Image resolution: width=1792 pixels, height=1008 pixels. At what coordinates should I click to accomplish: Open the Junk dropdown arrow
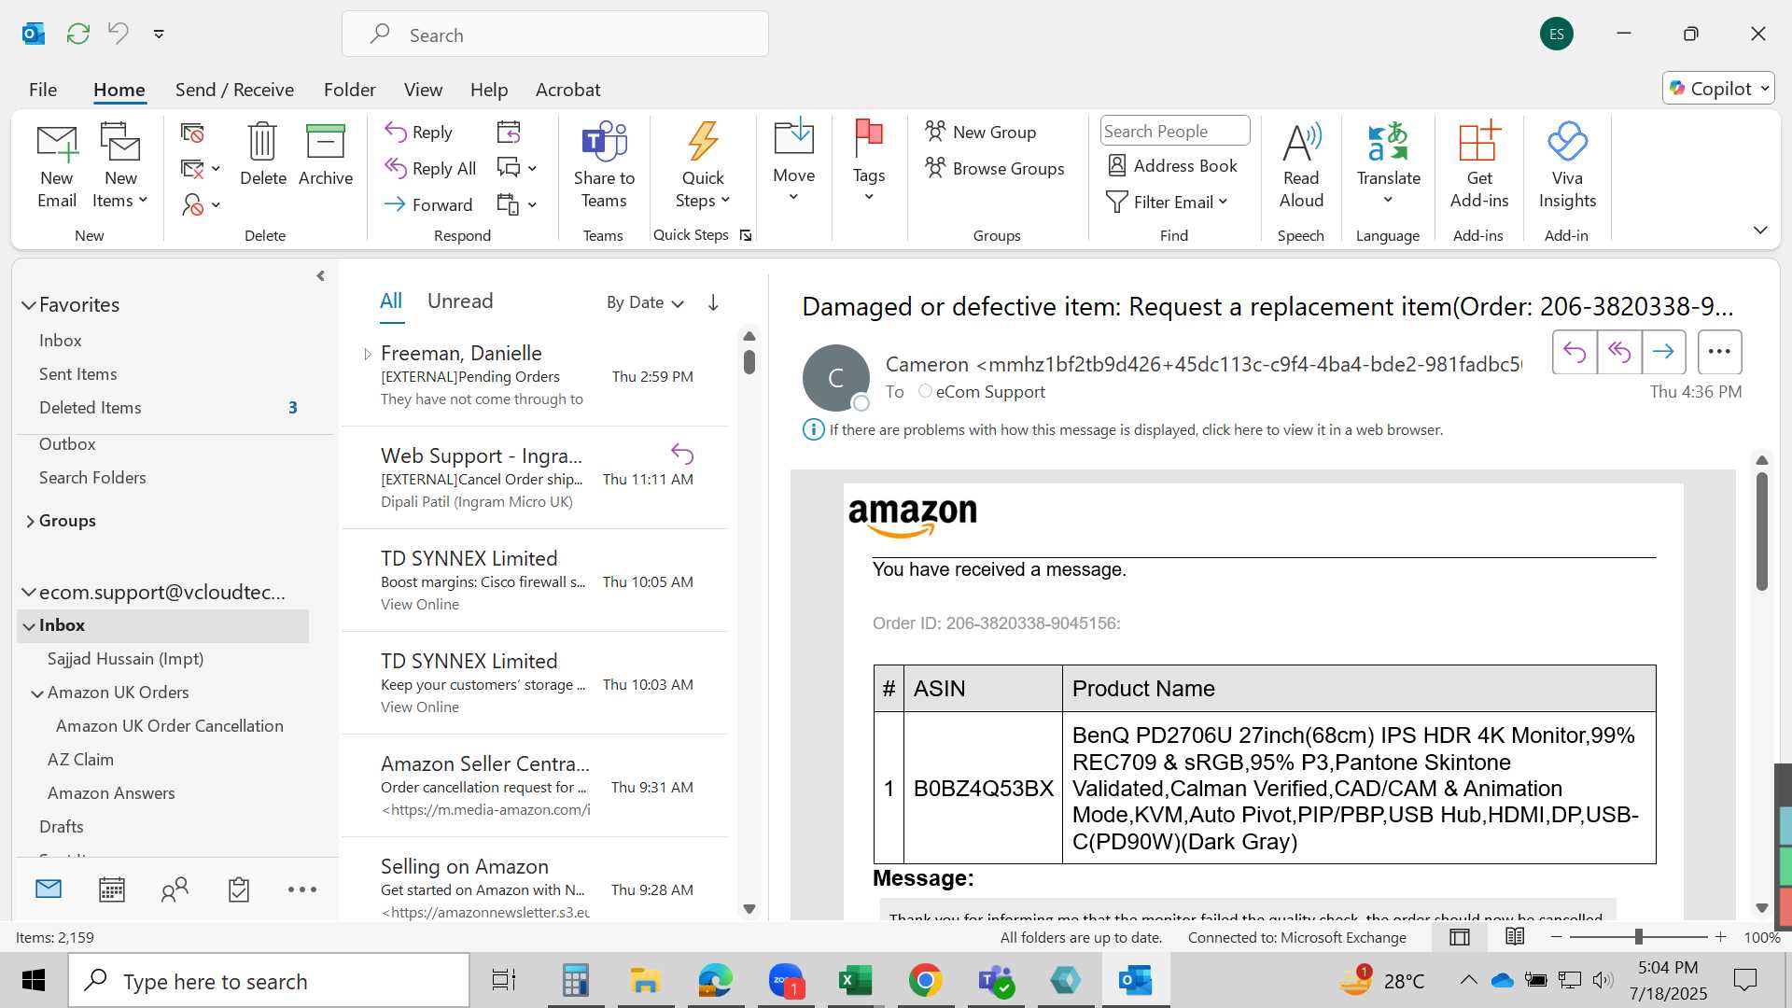tap(216, 205)
